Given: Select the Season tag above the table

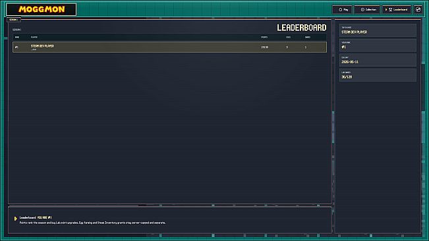Looking at the screenshot, I should click(x=13, y=20).
